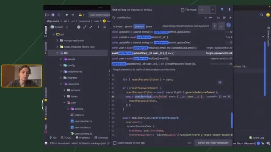This screenshot has height=152, width=271.
Task: Click the soft-wrap icon in preview pane
Action: coord(220,82)
